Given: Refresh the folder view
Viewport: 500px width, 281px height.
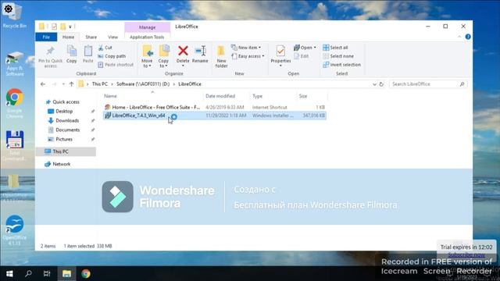Looking at the screenshot, I should (x=381, y=84).
